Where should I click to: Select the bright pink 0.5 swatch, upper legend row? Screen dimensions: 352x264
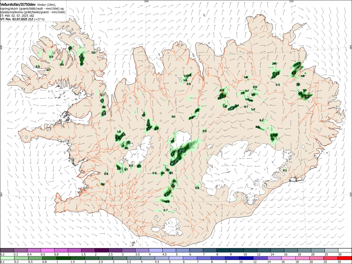click(48, 250)
